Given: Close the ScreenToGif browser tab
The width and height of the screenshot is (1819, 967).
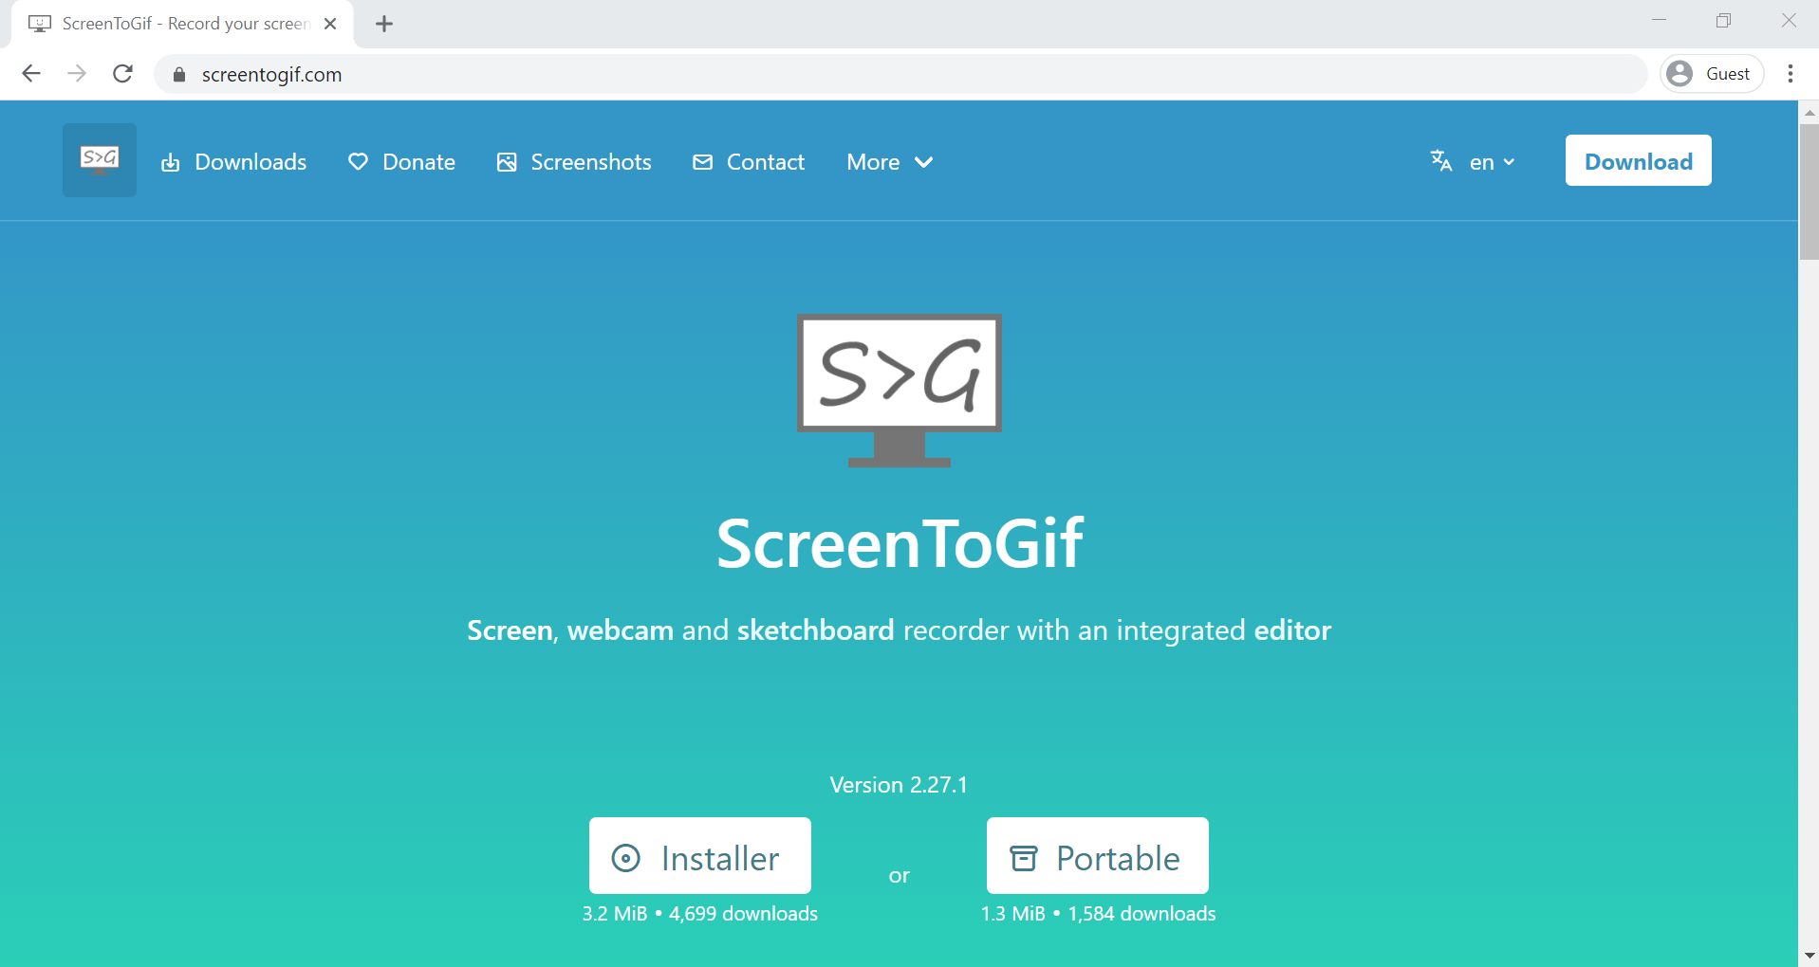Looking at the screenshot, I should pos(330,24).
